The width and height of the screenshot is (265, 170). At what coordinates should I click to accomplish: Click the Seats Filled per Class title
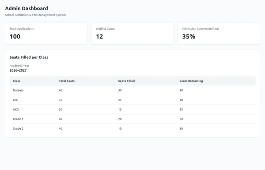(x=29, y=58)
